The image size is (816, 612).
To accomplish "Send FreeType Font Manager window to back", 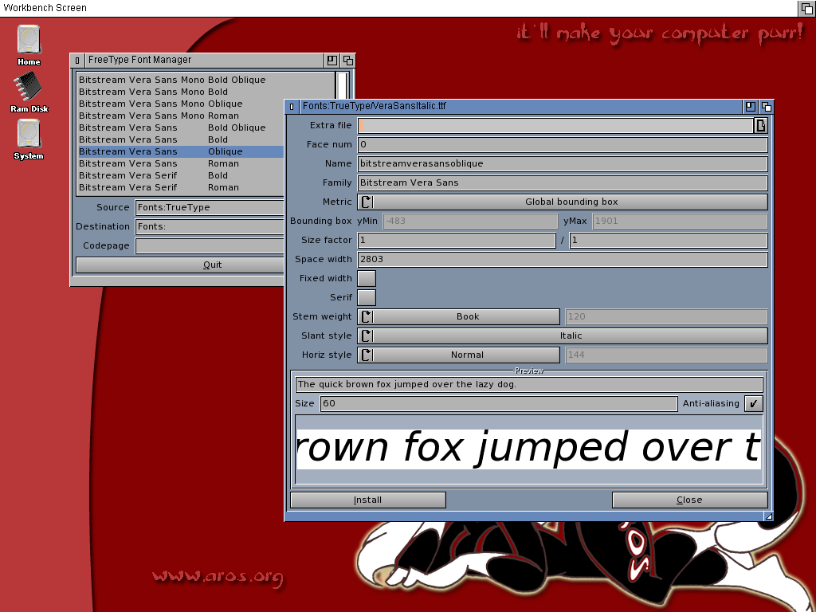I will [347, 61].
